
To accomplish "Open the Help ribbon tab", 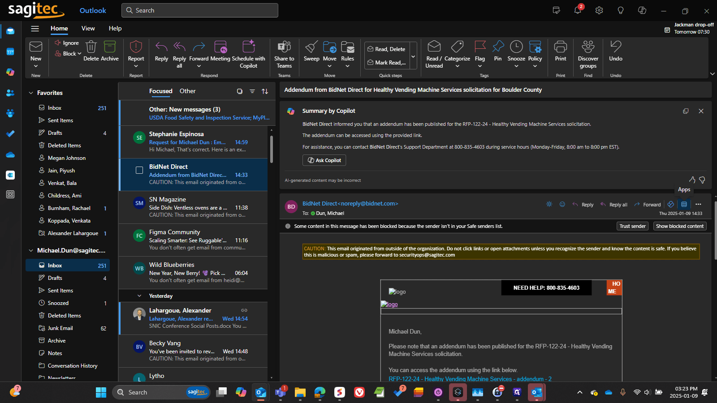I will point(115,29).
